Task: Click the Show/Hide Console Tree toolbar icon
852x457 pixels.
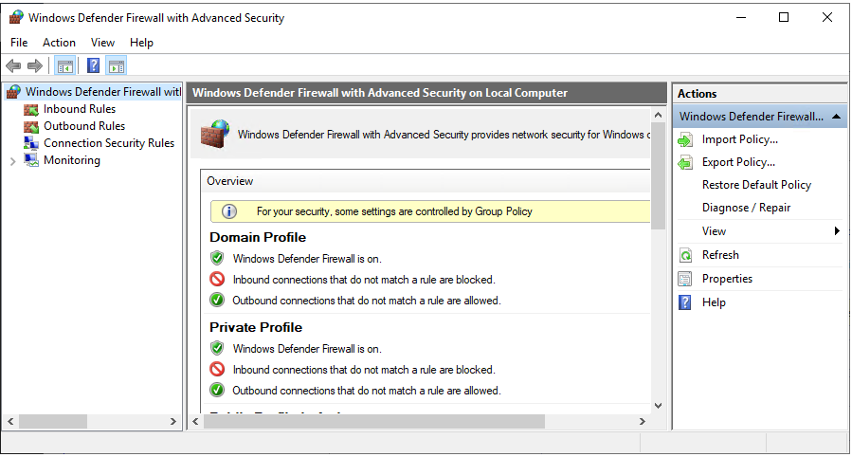Action: (65, 65)
